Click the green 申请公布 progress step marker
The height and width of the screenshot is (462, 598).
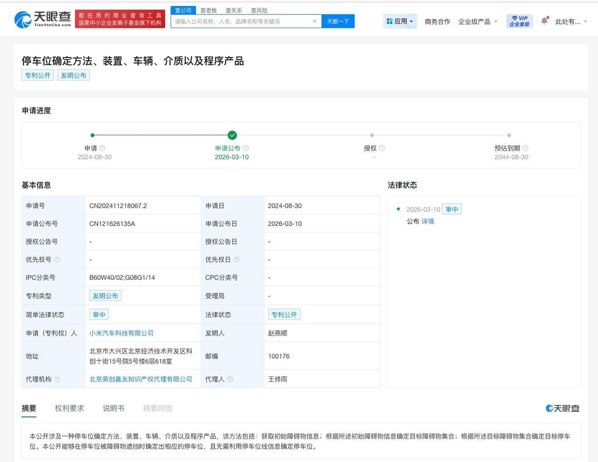point(232,135)
